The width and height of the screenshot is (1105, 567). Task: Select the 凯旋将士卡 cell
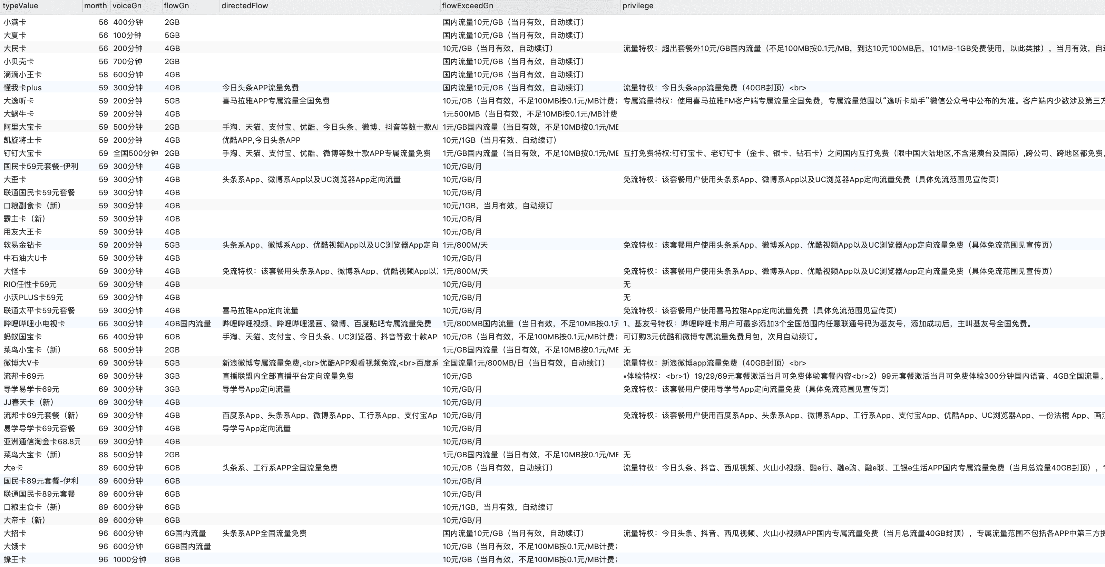22,140
